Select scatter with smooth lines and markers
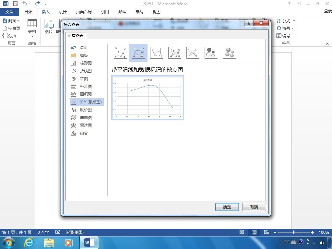This screenshot has width=332, height=249. pyautogui.click(x=138, y=53)
